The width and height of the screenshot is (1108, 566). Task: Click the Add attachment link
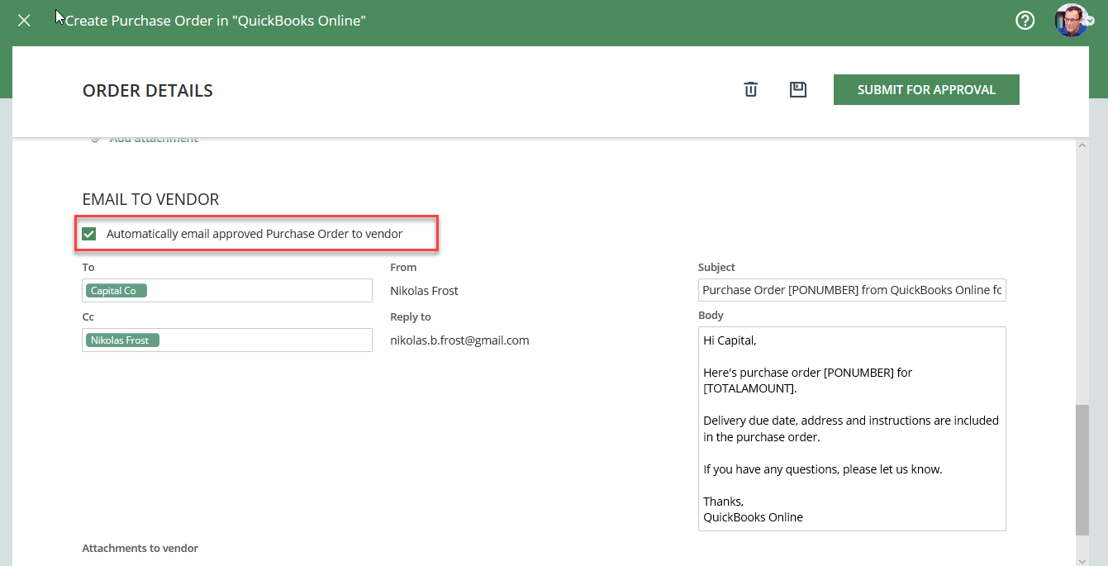click(146, 139)
